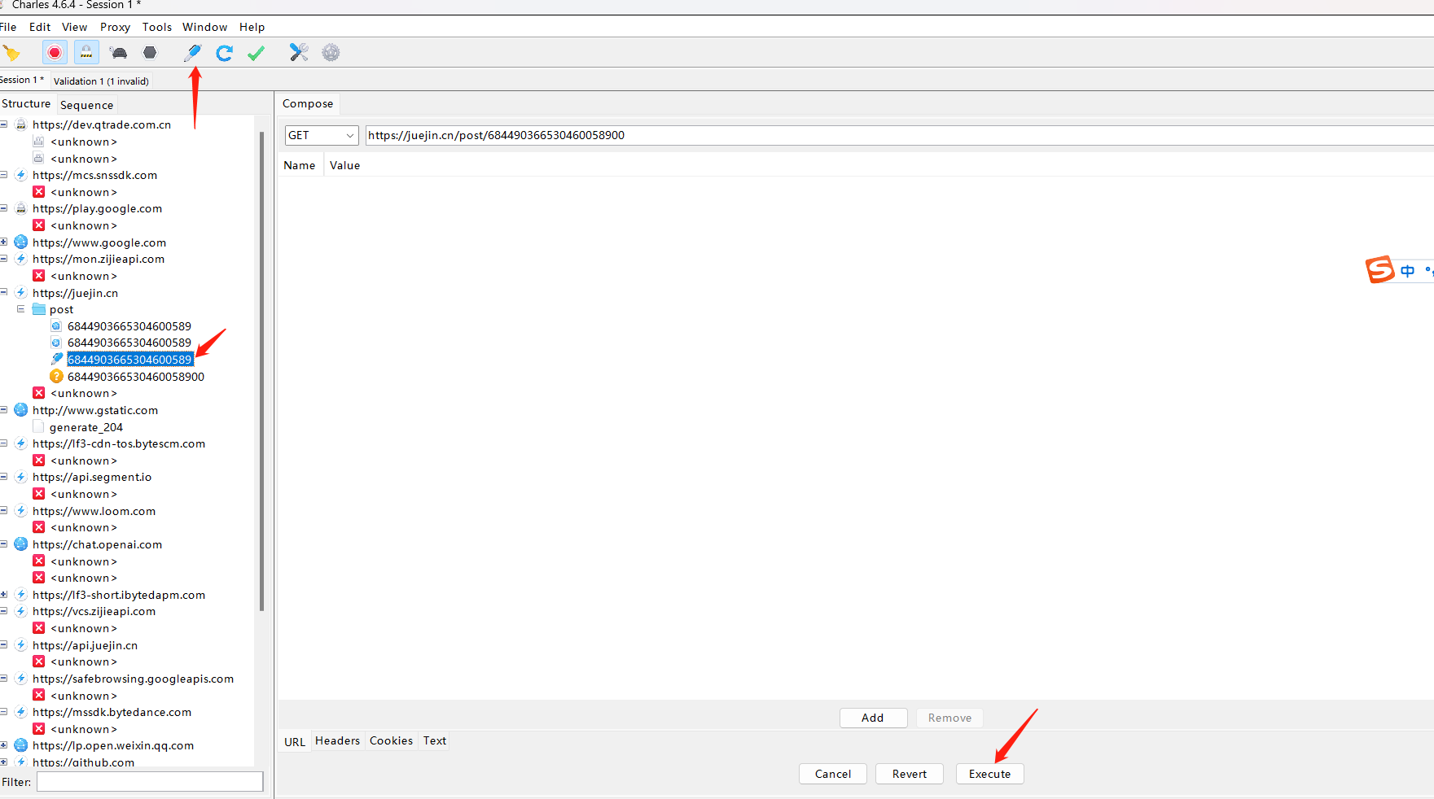Click the lock icon beside https://dev.qtrade.com.cn

tap(21, 124)
